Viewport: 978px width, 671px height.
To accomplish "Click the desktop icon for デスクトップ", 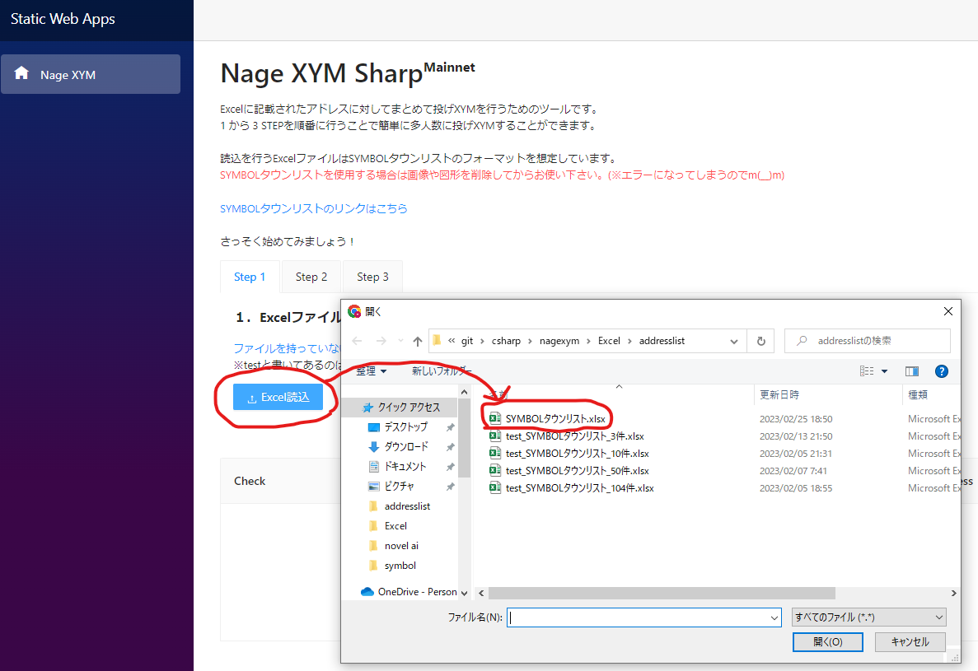I will 373,427.
